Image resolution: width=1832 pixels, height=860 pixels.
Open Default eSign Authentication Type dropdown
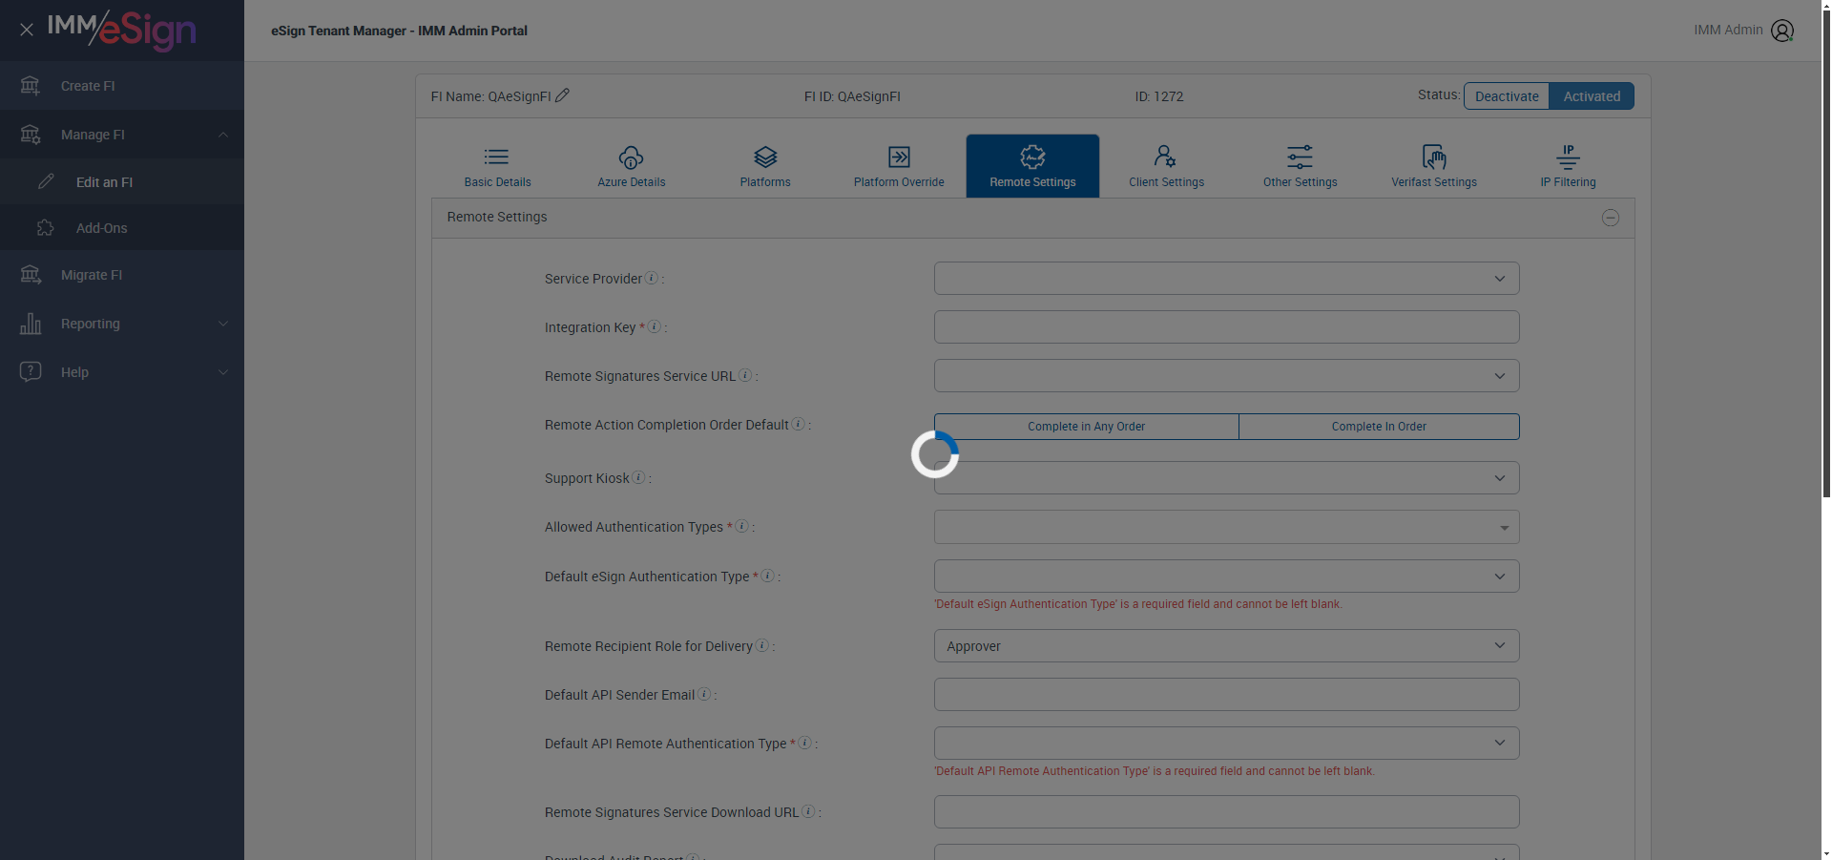pyautogui.click(x=1226, y=577)
